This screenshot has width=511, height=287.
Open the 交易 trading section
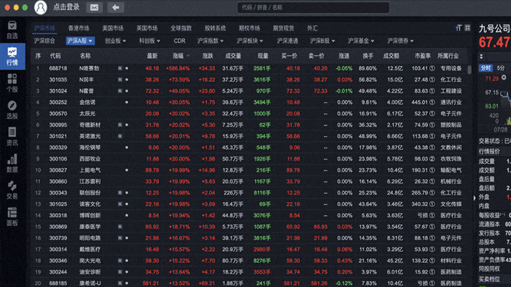(x=12, y=190)
